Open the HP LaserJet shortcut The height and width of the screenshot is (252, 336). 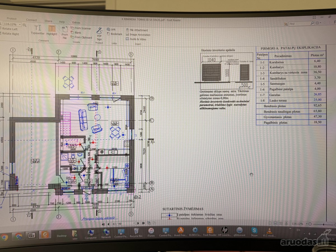225,232
